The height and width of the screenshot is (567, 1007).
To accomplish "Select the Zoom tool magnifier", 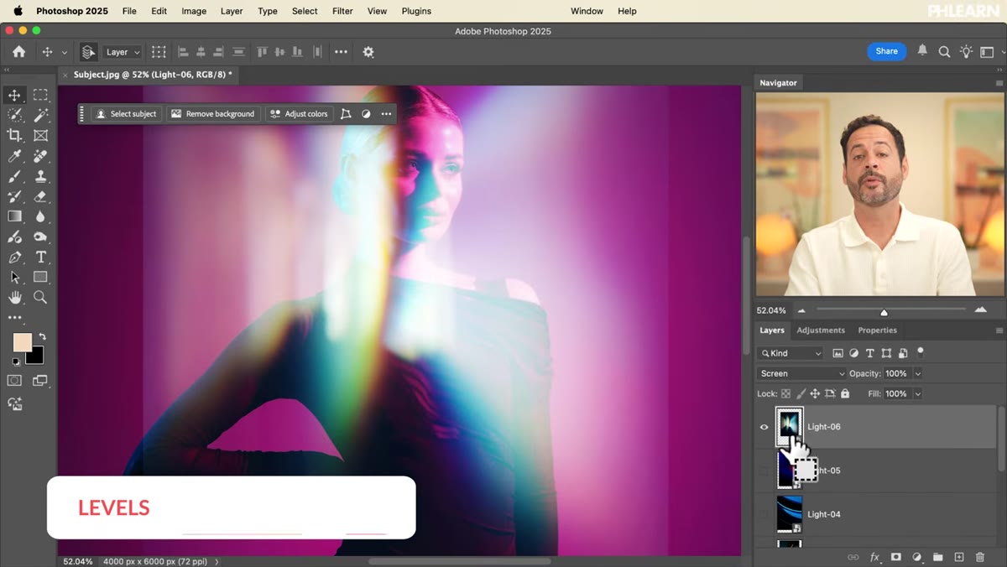I will [40, 297].
